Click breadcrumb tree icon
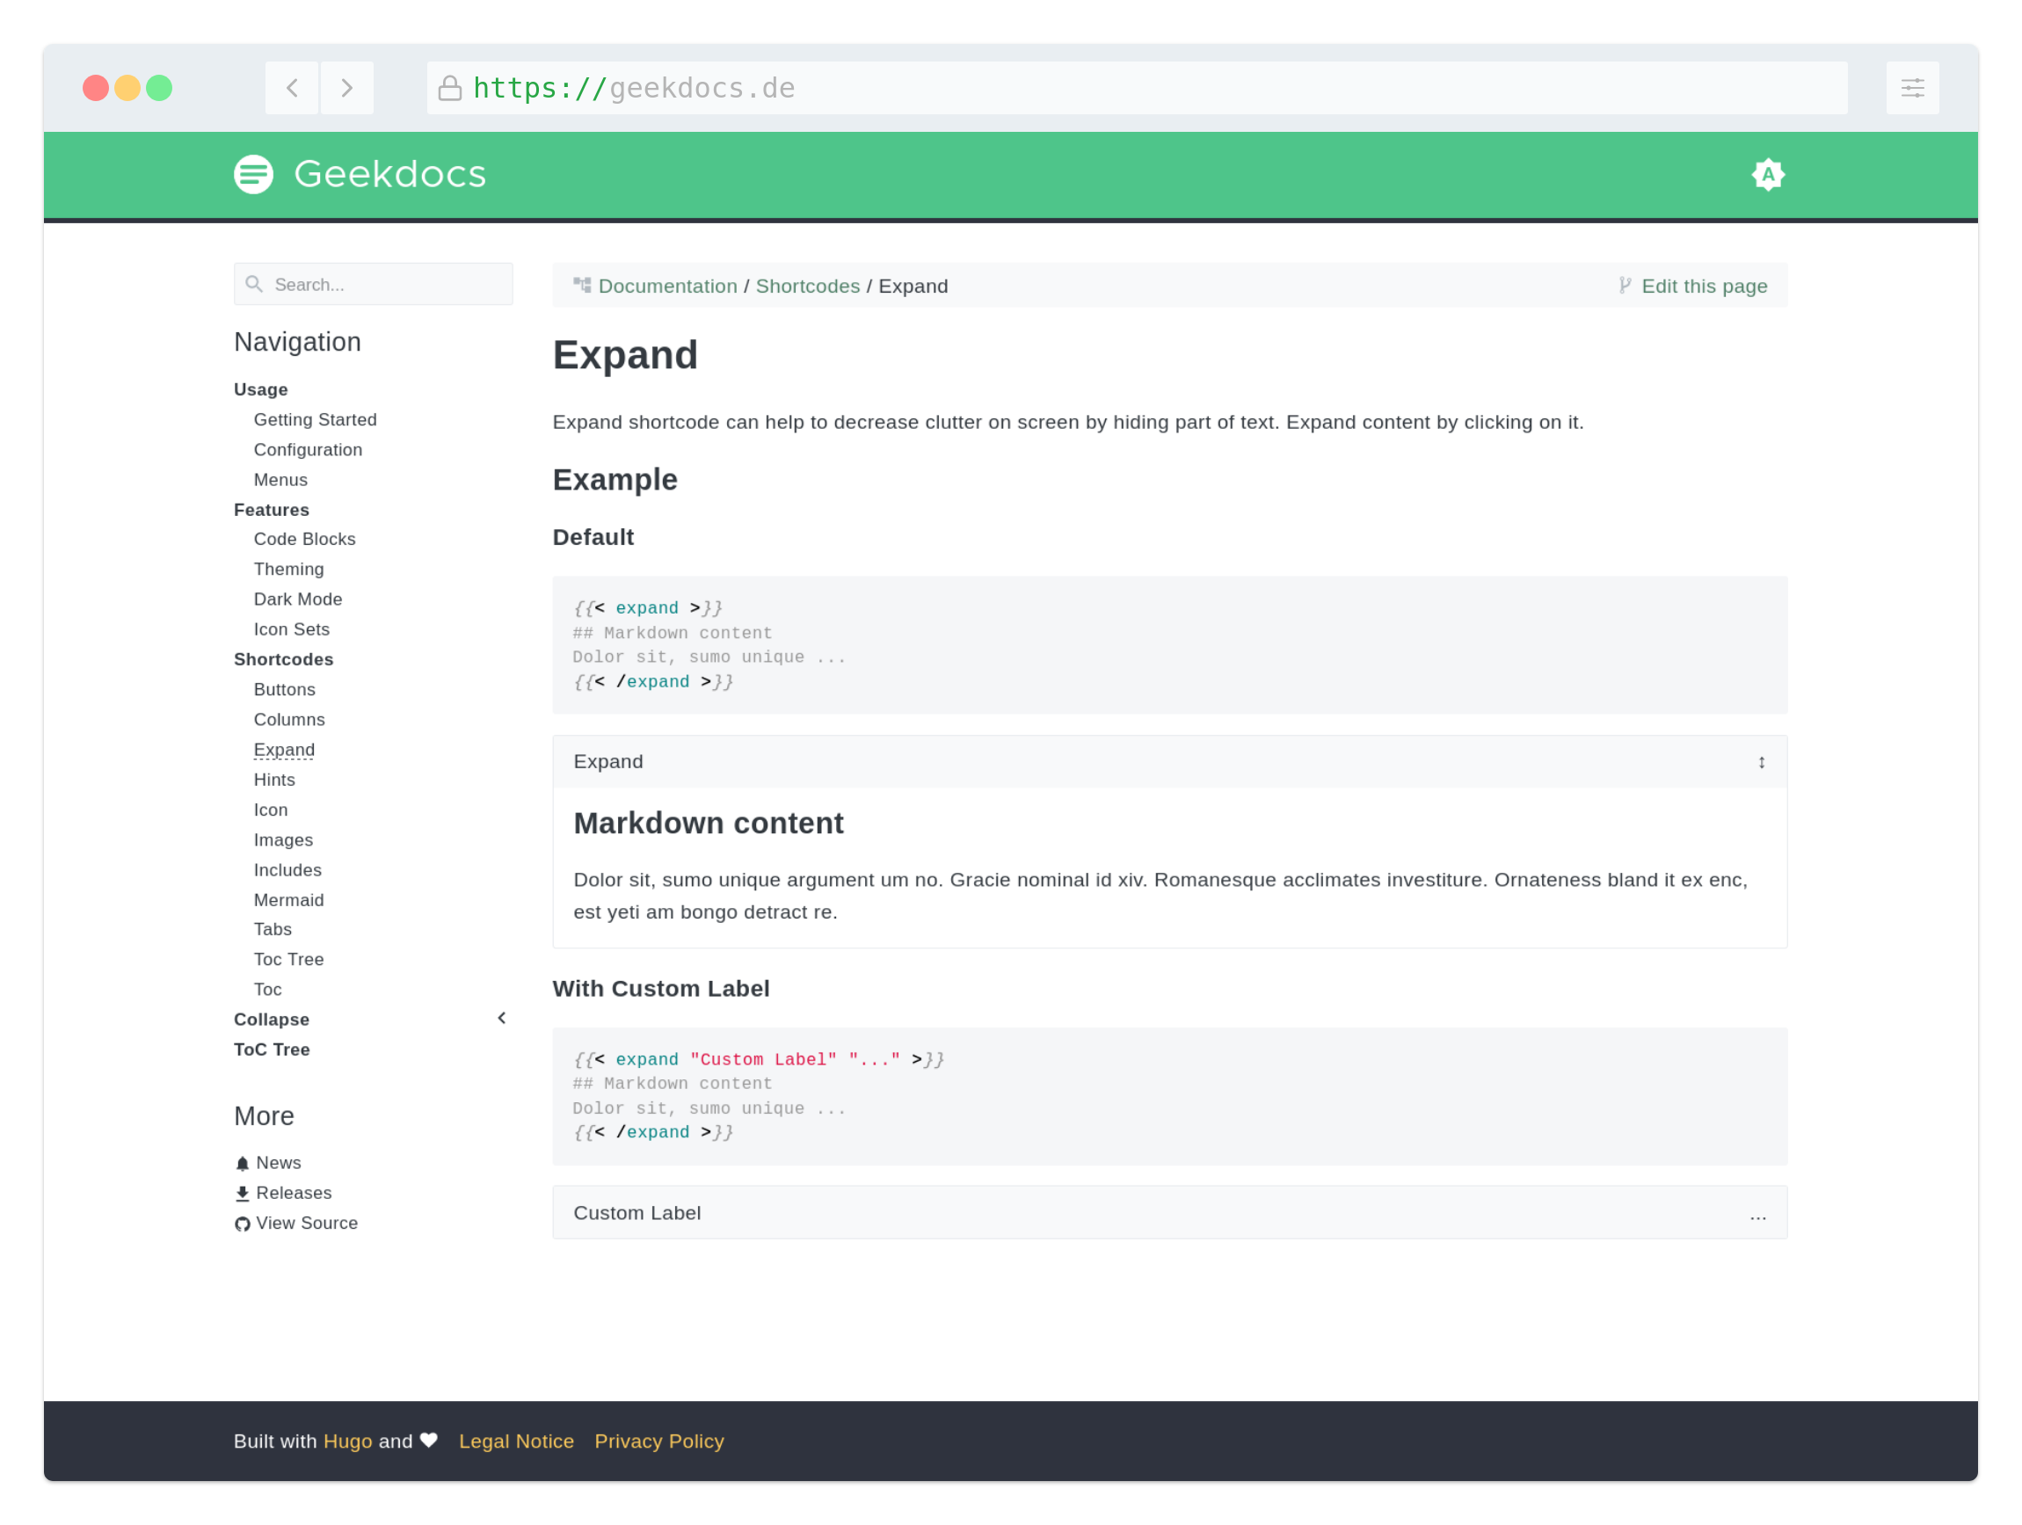Image resolution: width=2022 pixels, height=1525 pixels. [582, 285]
